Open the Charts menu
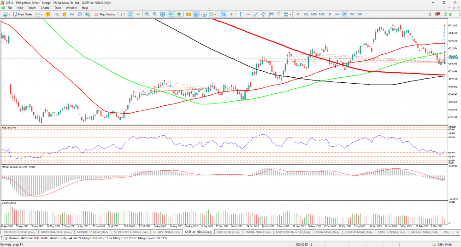This screenshot has height=247, width=461. pyautogui.click(x=45, y=8)
